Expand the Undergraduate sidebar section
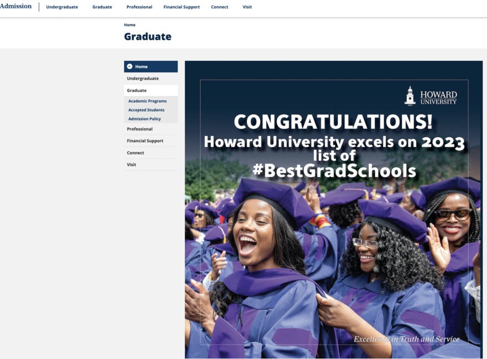 (x=142, y=78)
